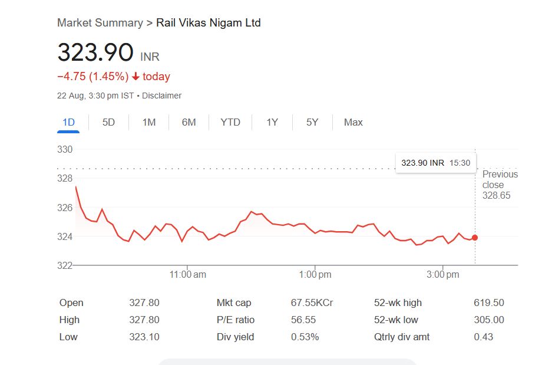Open the Market Summary breadcrumb link
This screenshot has width=542, height=365.
[100, 23]
